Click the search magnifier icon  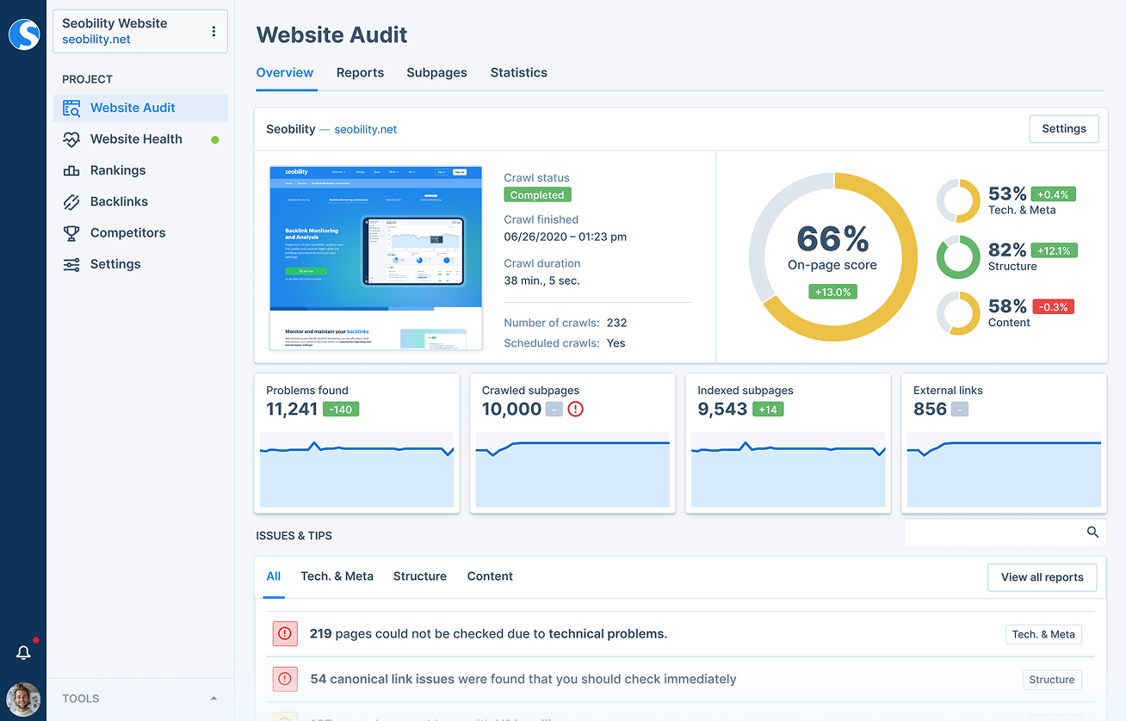coord(1092,532)
